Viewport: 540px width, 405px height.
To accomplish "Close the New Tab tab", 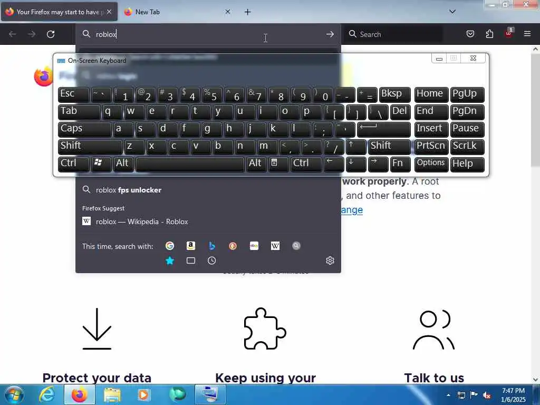I will pyautogui.click(x=228, y=12).
